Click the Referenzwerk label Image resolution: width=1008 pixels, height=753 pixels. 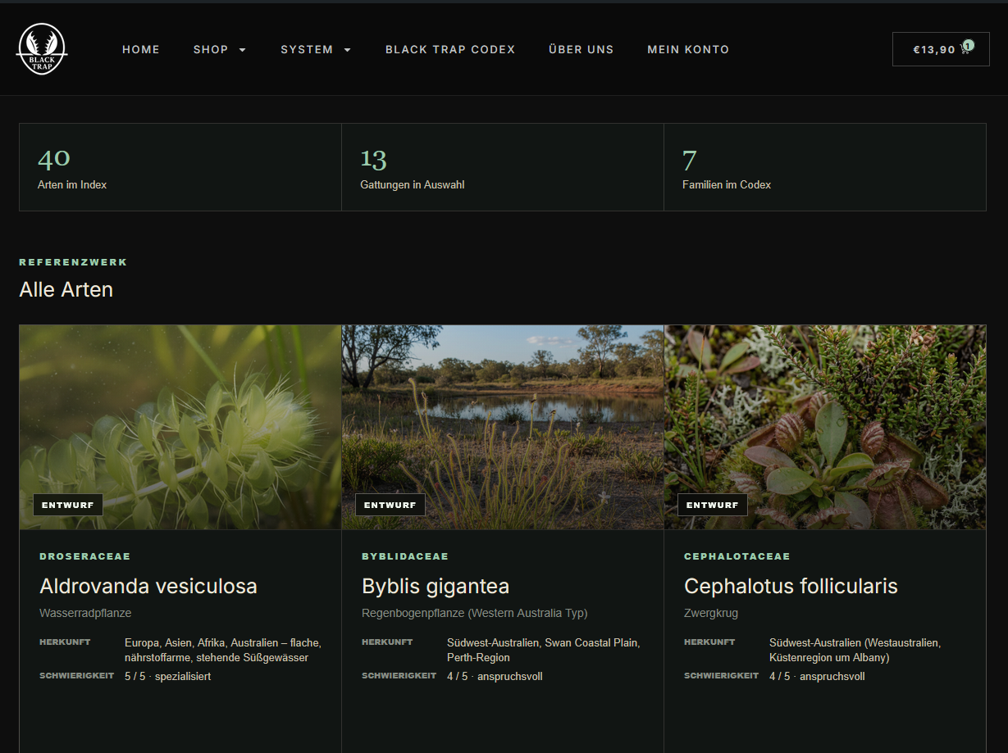coord(73,262)
